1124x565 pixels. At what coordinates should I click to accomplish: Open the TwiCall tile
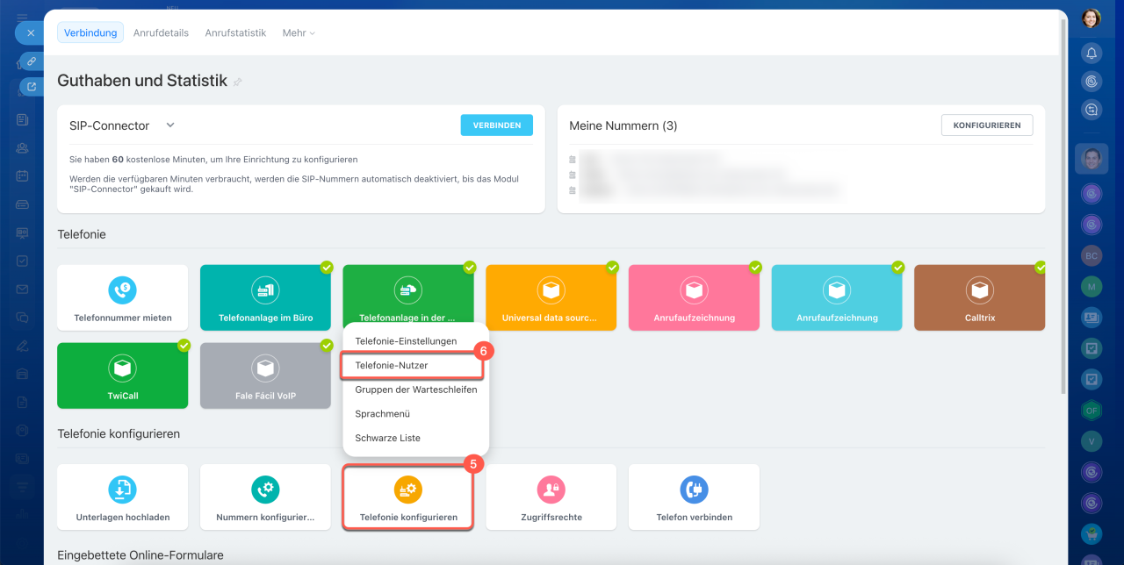(123, 375)
